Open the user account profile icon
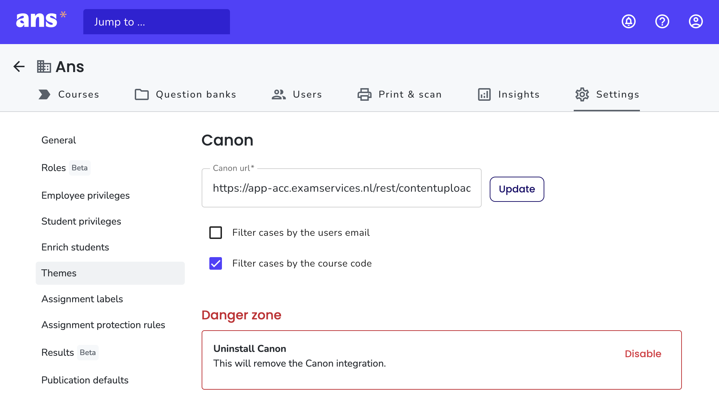Image resolution: width=719 pixels, height=396 pixels. [696, 21]
